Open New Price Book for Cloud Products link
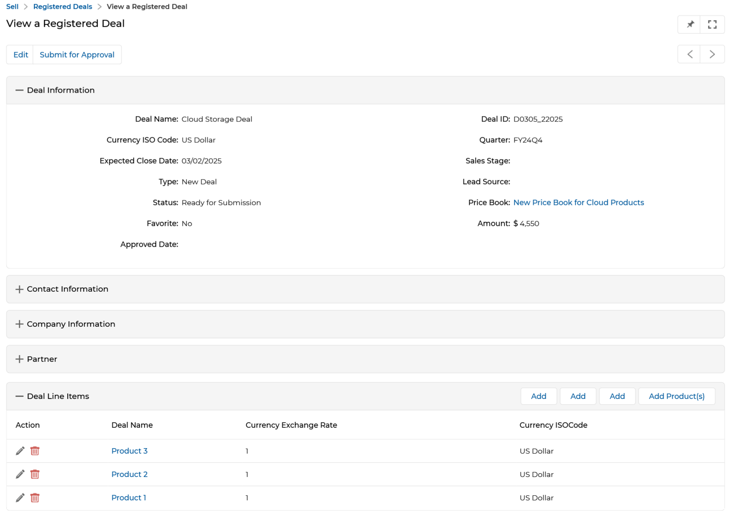Image resolution: width=729 pixels, height=515 pixels. click(579, 202)
